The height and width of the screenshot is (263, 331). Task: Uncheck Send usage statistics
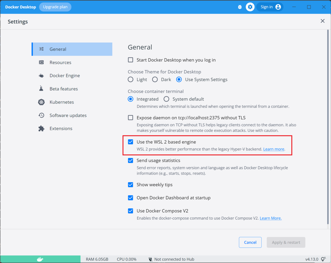(131, 161)
